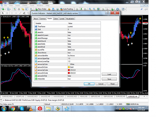Select the crosshair tool
156x117 pixels.
[7, 13]
